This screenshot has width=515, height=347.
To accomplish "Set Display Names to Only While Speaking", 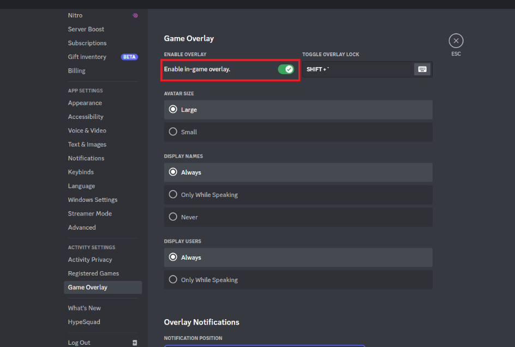I will 298,195.
